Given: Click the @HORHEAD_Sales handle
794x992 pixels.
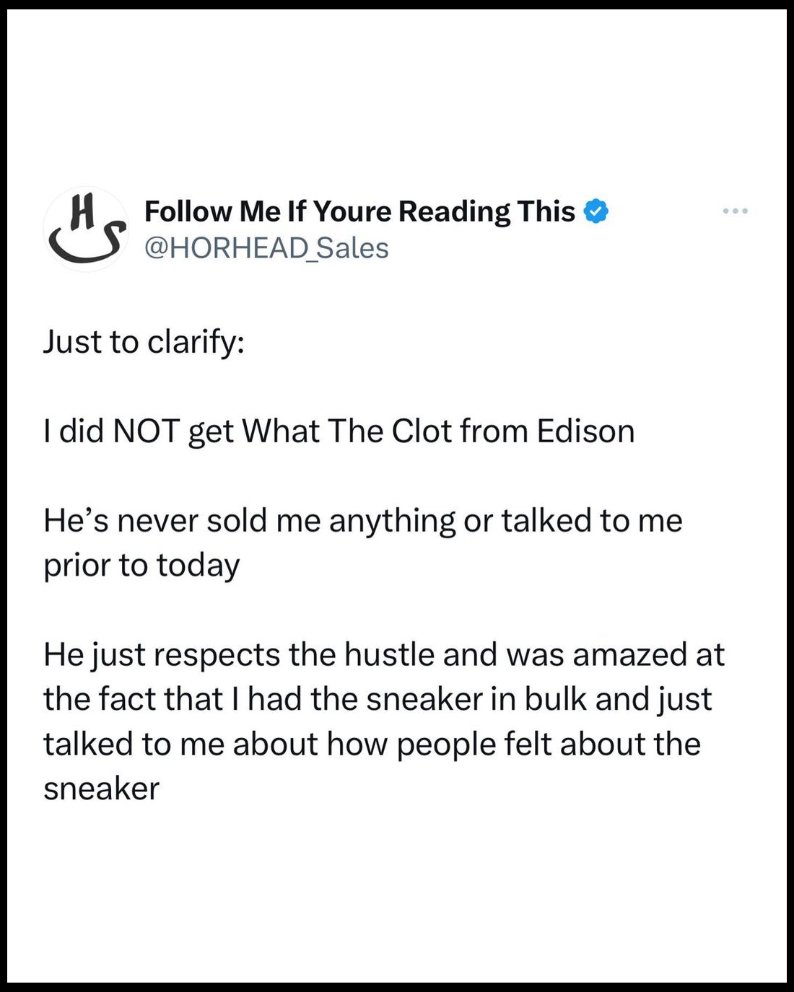Looking at the screenshot, I should pos(266,248).
